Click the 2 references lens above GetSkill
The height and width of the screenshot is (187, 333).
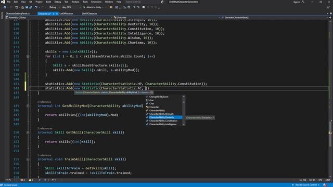click(45, 128)
